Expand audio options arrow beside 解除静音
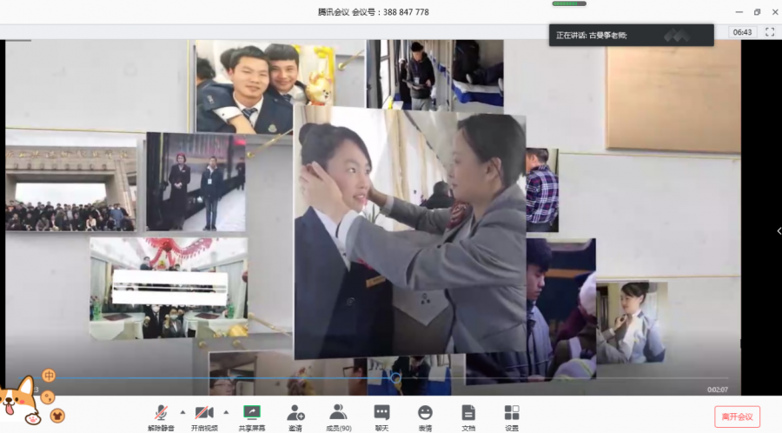This screenshot has height=433, width=782. pyautogui.click(x=182, y=412)
